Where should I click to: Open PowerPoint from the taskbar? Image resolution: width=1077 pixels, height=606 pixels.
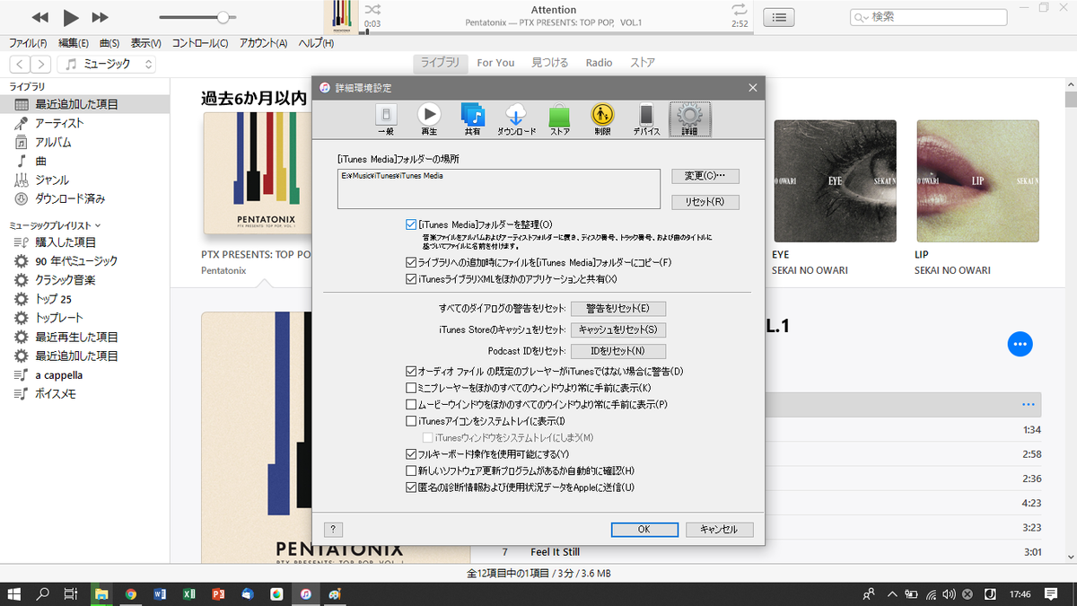point(218,593)
